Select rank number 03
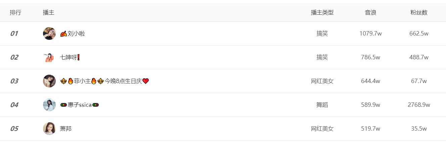Image resolution: width=446 pixels, height=142 pixels. [14, 81]
